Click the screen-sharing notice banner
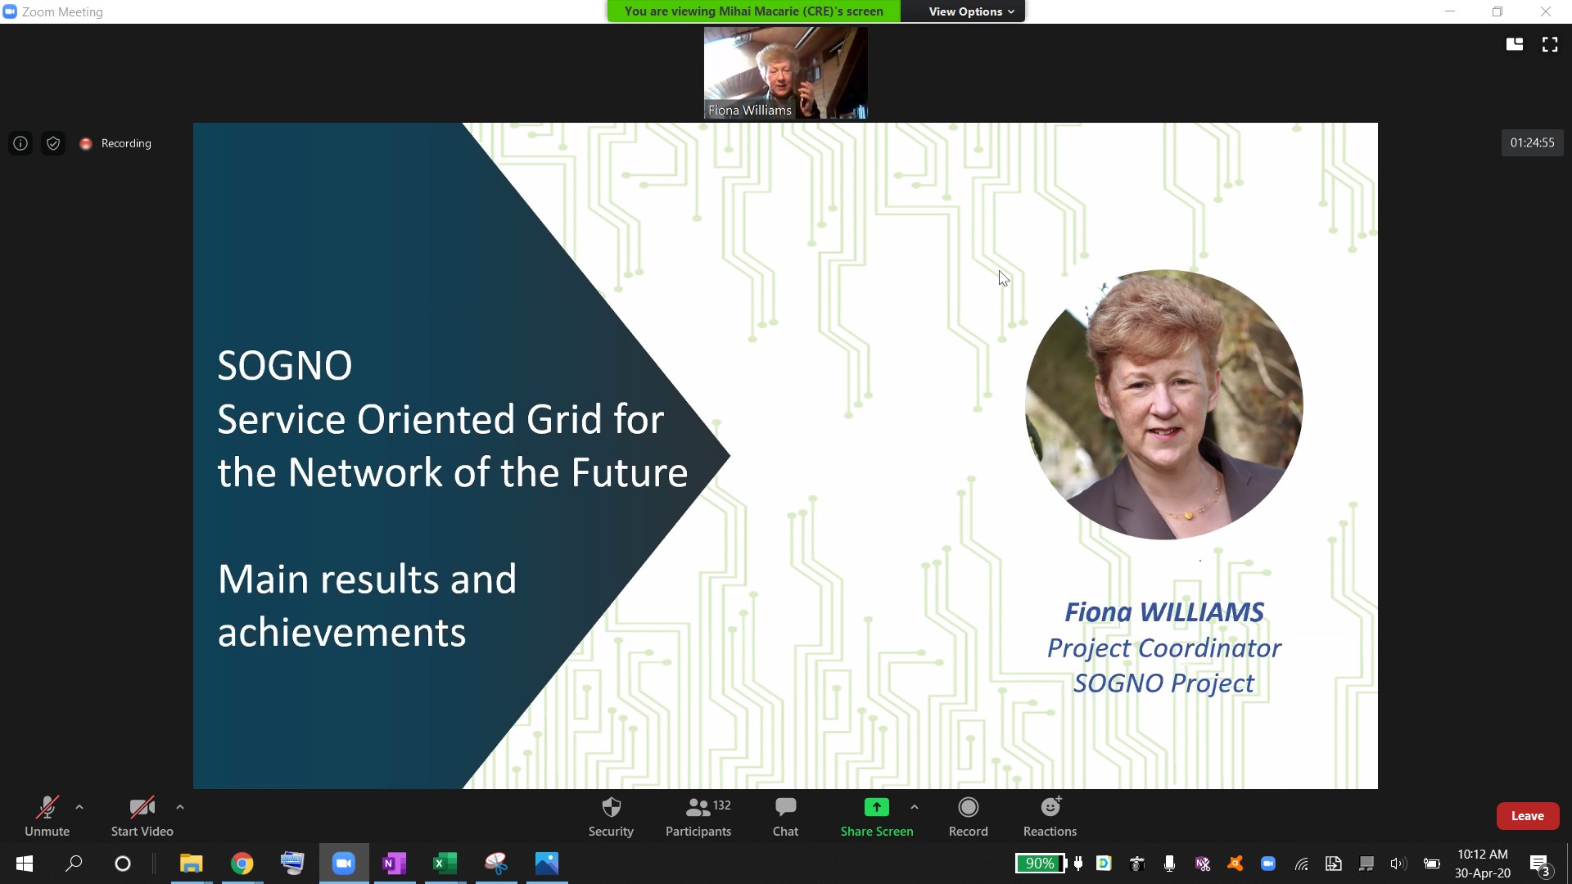 [x=753, y=11]
